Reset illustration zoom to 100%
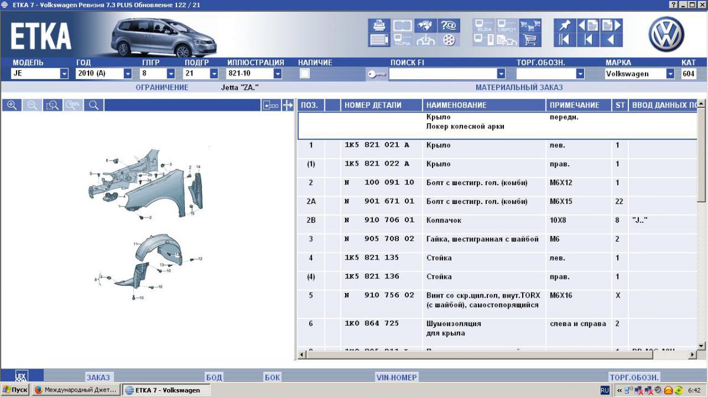 tap(73, 105)
